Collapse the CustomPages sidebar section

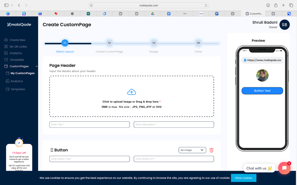coord(36,66)
